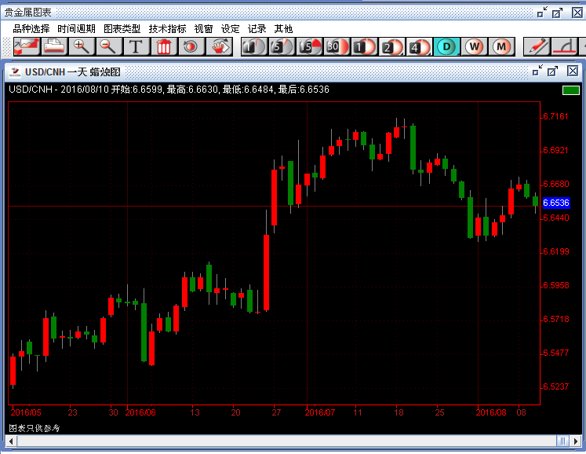Click the 6.5237 price axis label
The height and width of the screenshot is (454, 586).
(x=555, y=386)
